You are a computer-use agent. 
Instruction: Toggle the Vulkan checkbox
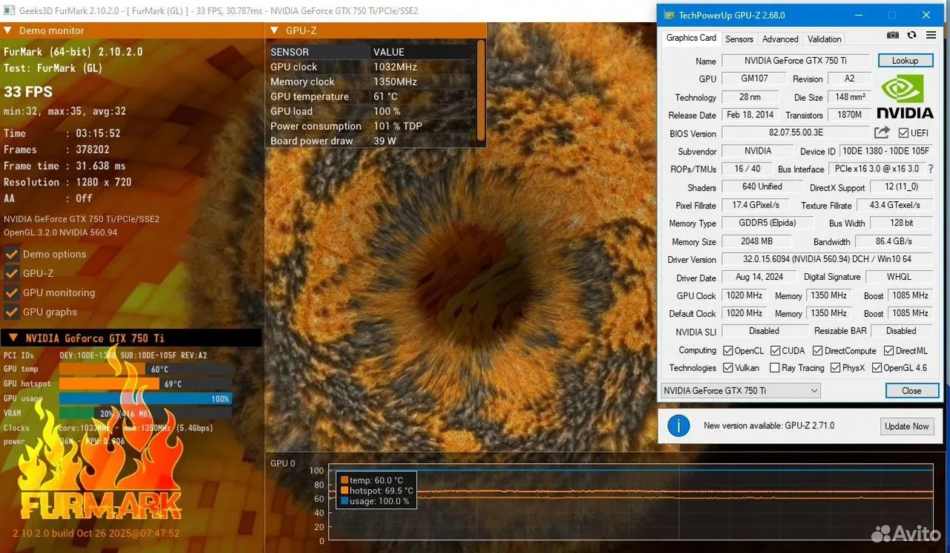(x=727, y=367)
